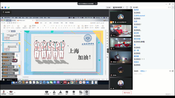This screenshot has width=175, height=98.
Task: Click the Invite participants icon
Action: pyautogui.click(x=54, y=93)
